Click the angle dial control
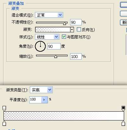 point(40,46)
